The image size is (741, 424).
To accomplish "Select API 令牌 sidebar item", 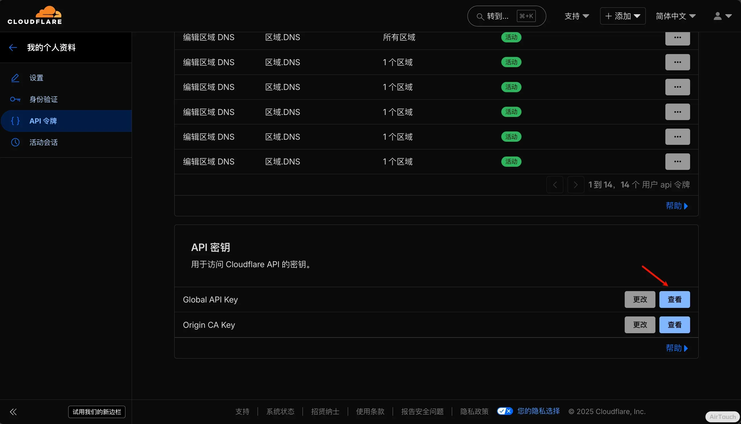I will [43, 121].
